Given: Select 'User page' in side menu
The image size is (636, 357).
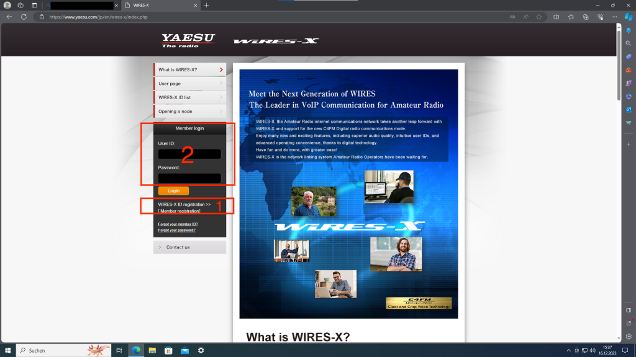Looking at the screenshot, I should click(189, 84).
